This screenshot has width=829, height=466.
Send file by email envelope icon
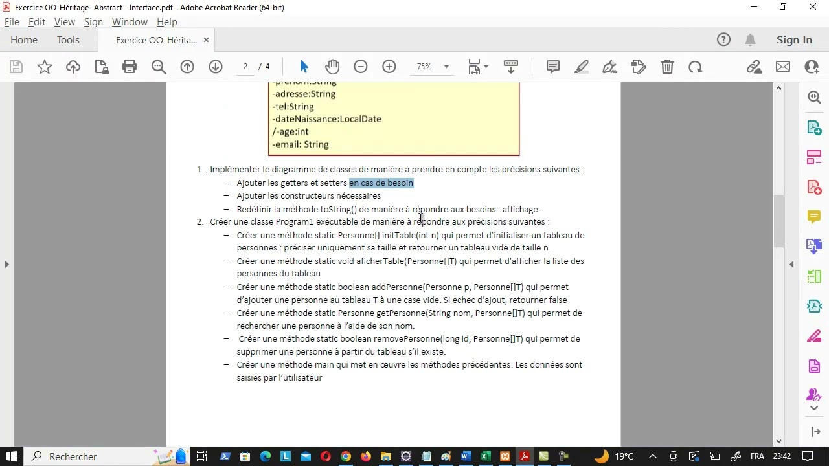tap(783, 67)
